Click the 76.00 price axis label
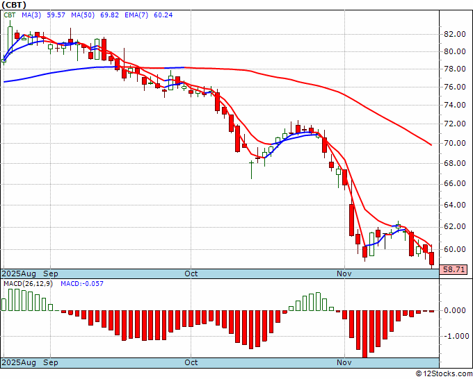 tap(455, 87)
